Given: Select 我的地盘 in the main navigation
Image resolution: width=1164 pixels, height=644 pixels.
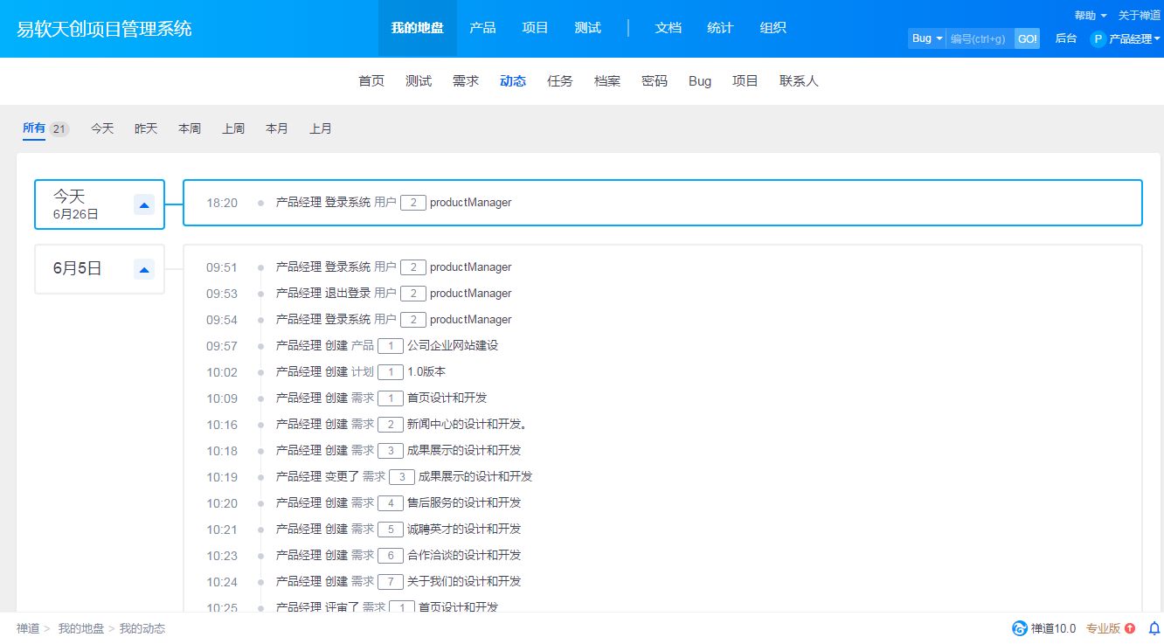Looking at the screenshot, I should [x=418, y=28].
